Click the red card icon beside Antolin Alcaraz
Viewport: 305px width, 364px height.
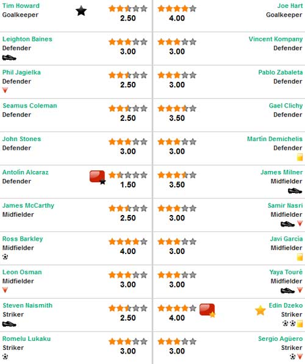pos(98,177)
